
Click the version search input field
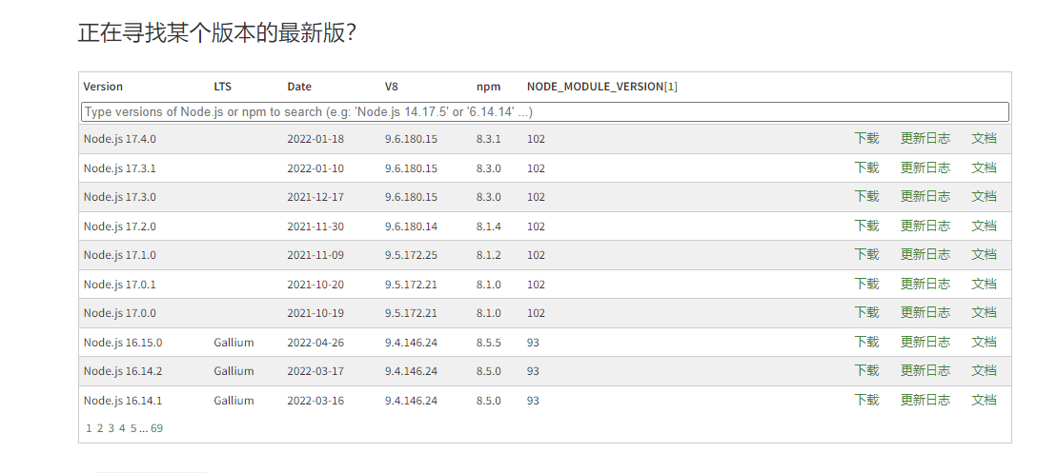pyautogui.click(x=544, y=112)
